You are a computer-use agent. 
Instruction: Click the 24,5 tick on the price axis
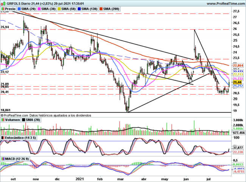pos(236,46)
